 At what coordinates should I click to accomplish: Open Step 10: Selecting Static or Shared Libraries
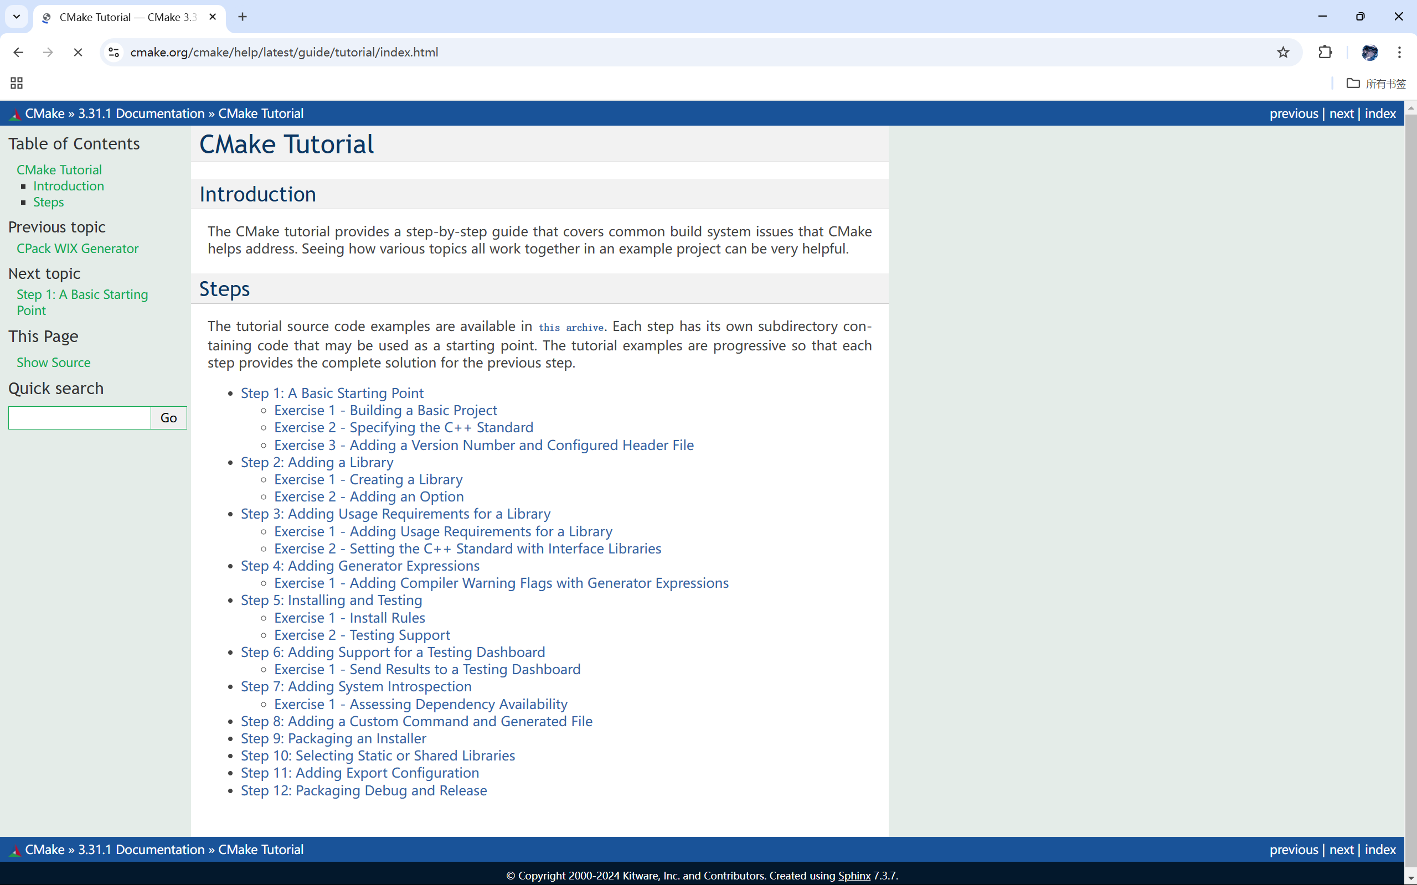(x=378, y=755)
